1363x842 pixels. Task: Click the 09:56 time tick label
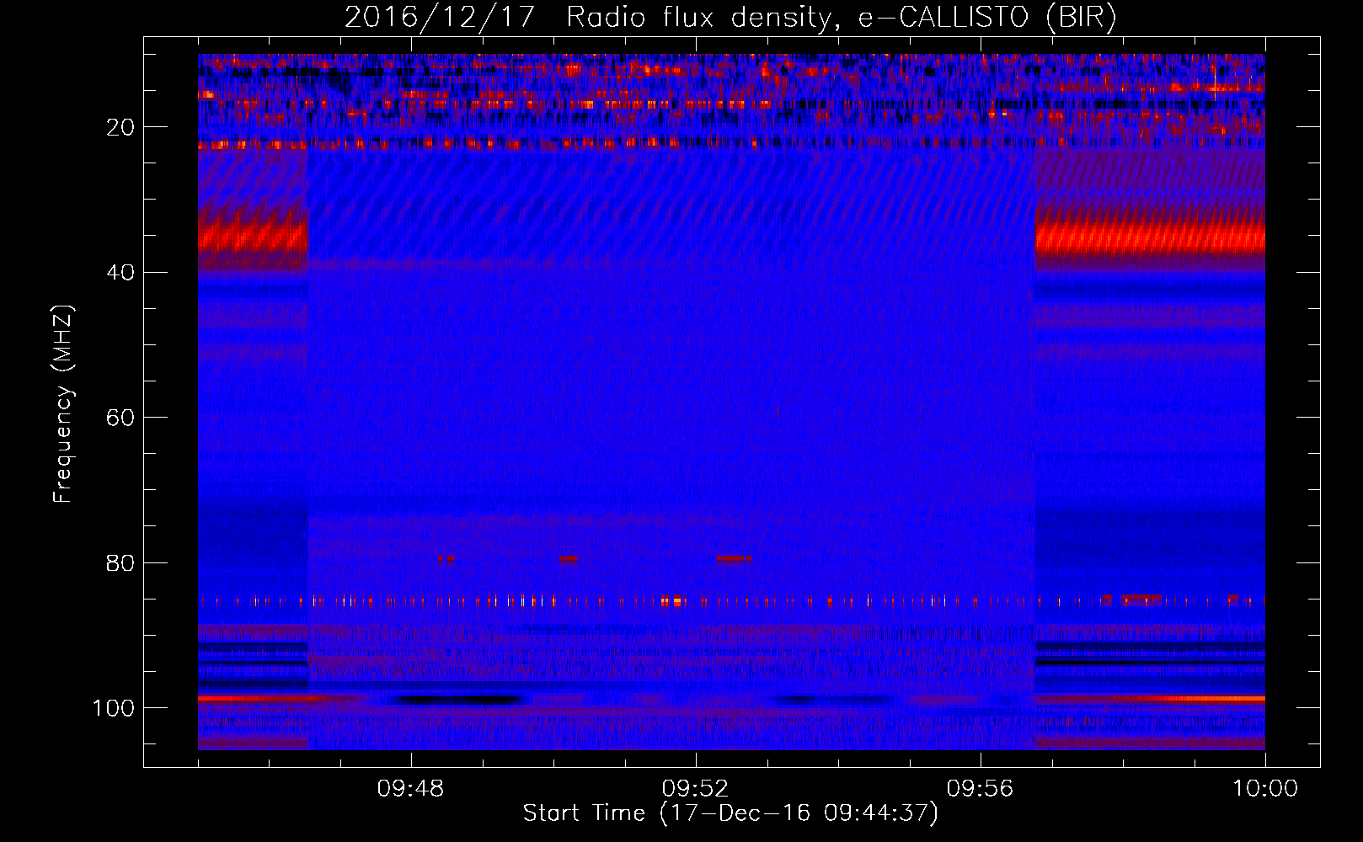coord(980,789)
